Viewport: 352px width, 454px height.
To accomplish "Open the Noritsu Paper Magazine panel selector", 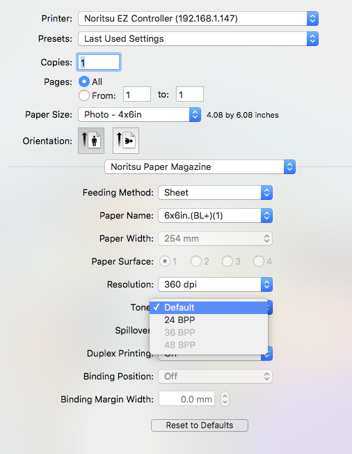I will point(200,167).
